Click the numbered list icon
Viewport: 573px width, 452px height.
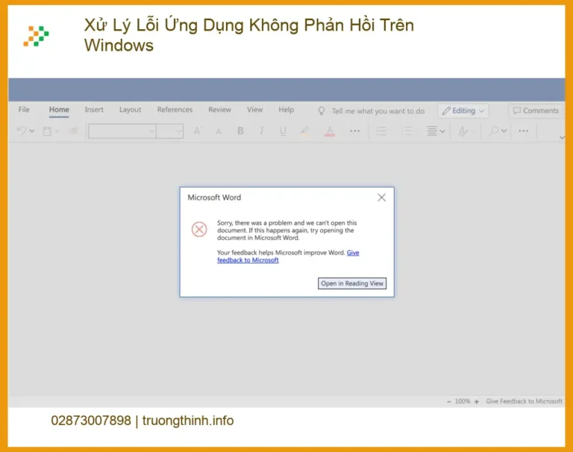click(x=407, y=131)
